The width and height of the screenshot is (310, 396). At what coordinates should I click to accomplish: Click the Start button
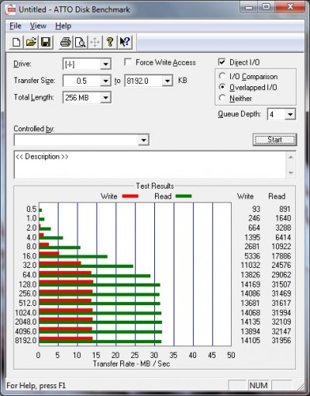tap(274, 140)
